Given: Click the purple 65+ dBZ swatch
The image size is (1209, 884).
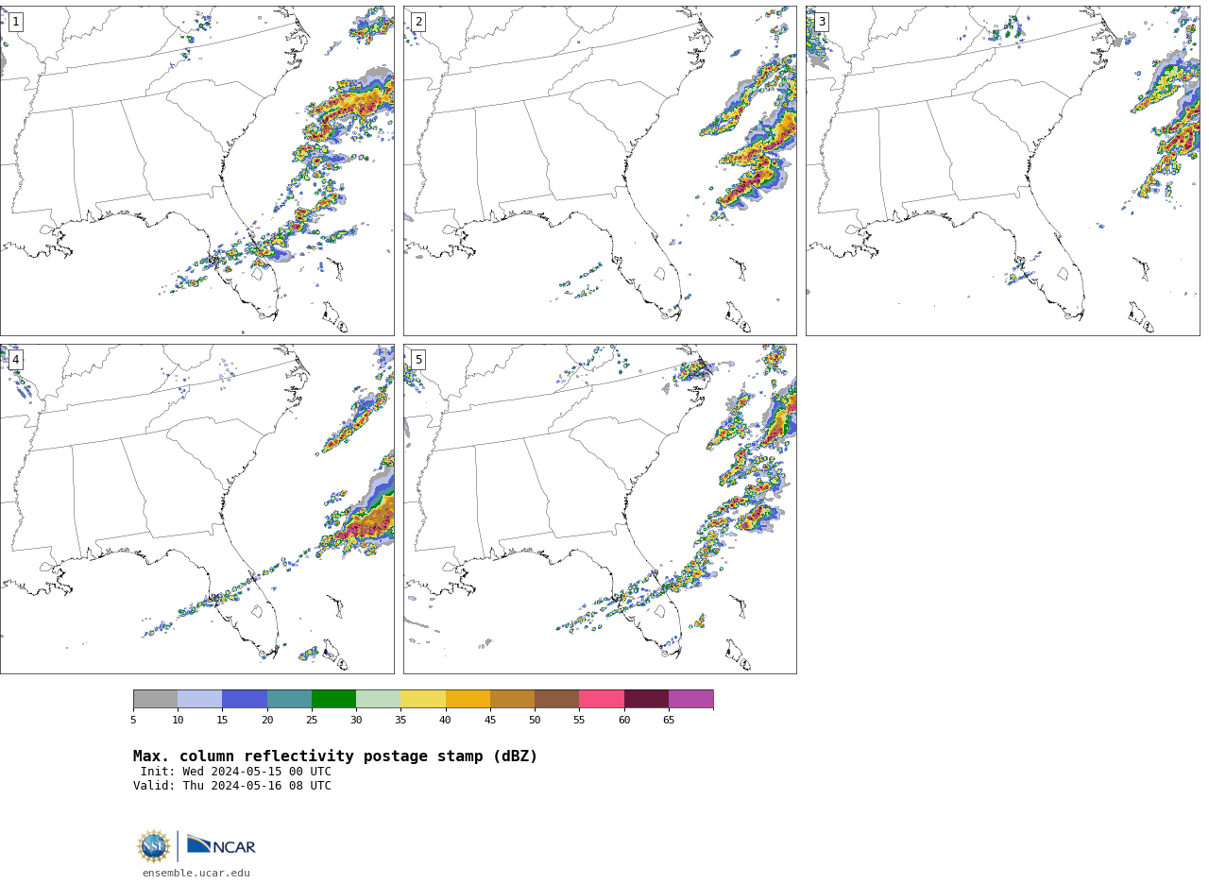Looking at the screenshot, I should coord(690,699).
